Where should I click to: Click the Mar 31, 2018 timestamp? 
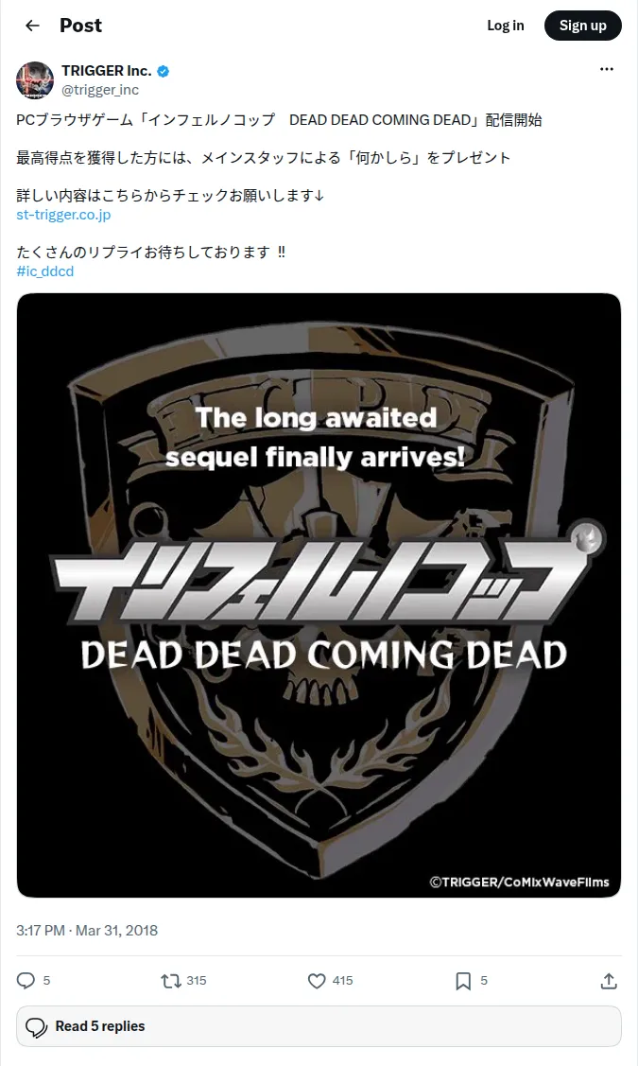(116, 930)
